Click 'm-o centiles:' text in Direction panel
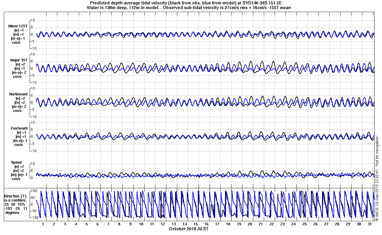 point(15,200)
